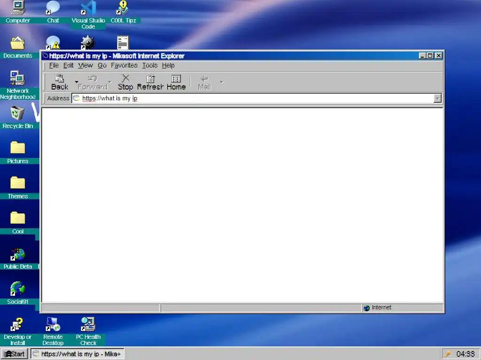Select the Pictures folder
The image size is (481, 360).
tap(18, 153)
